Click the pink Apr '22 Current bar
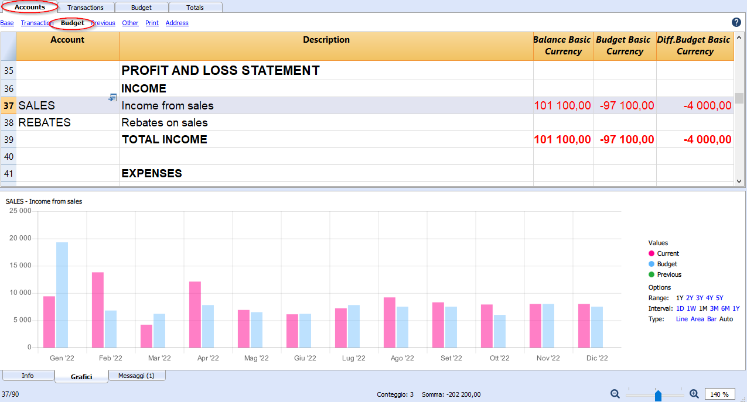The image size is (747, 402). tap(195, 314)
